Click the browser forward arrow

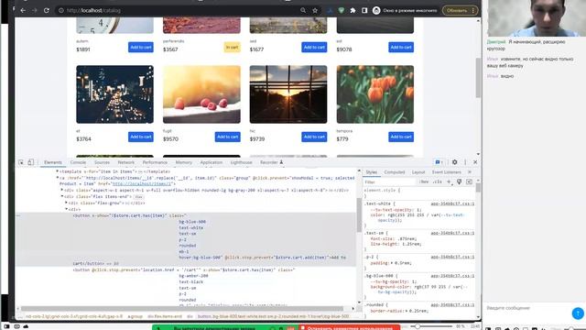pos(35,10)
